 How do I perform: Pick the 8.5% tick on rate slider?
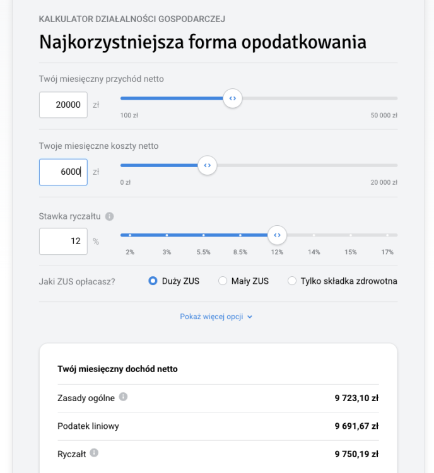tap(240, 235)
